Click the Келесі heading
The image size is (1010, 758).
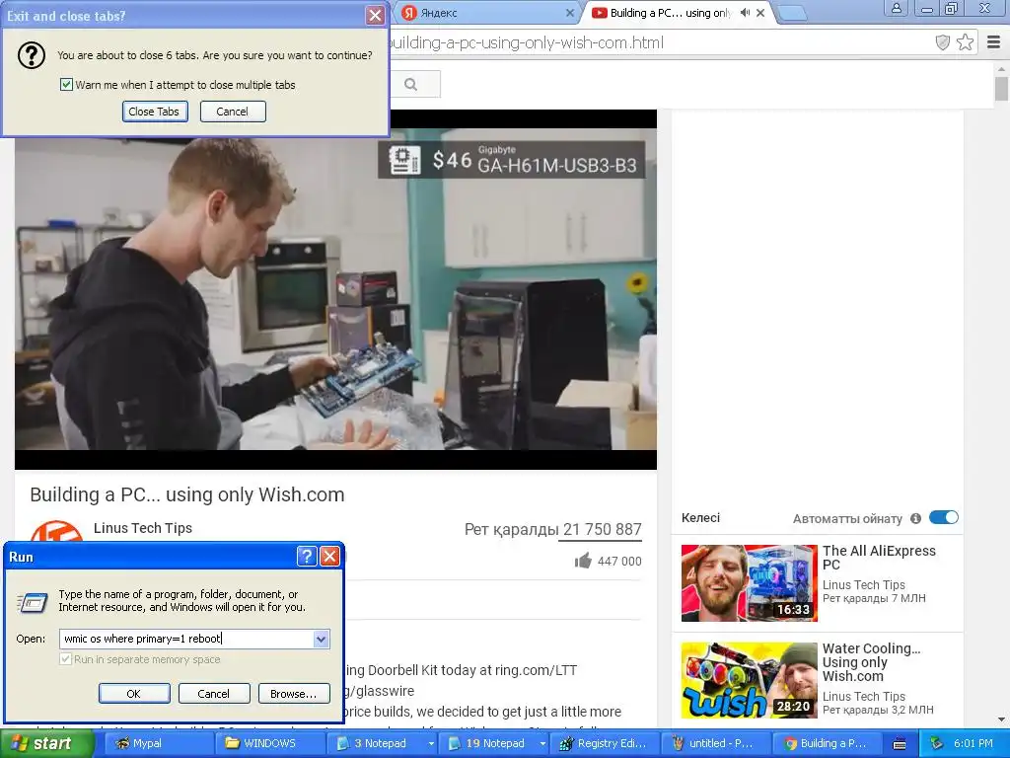click(x=701, y=517)
